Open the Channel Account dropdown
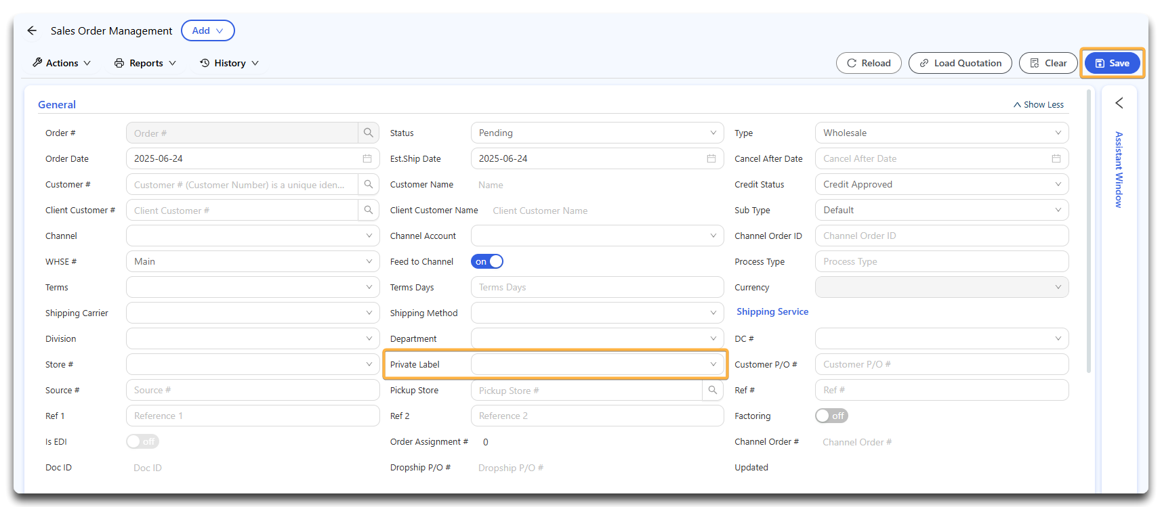This screenshot has height=507, width=1162. (x=597, y=236)
